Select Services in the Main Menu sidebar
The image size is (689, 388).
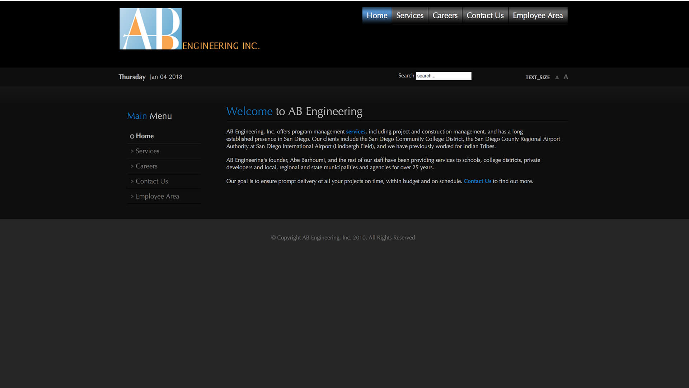pos(147,151)
